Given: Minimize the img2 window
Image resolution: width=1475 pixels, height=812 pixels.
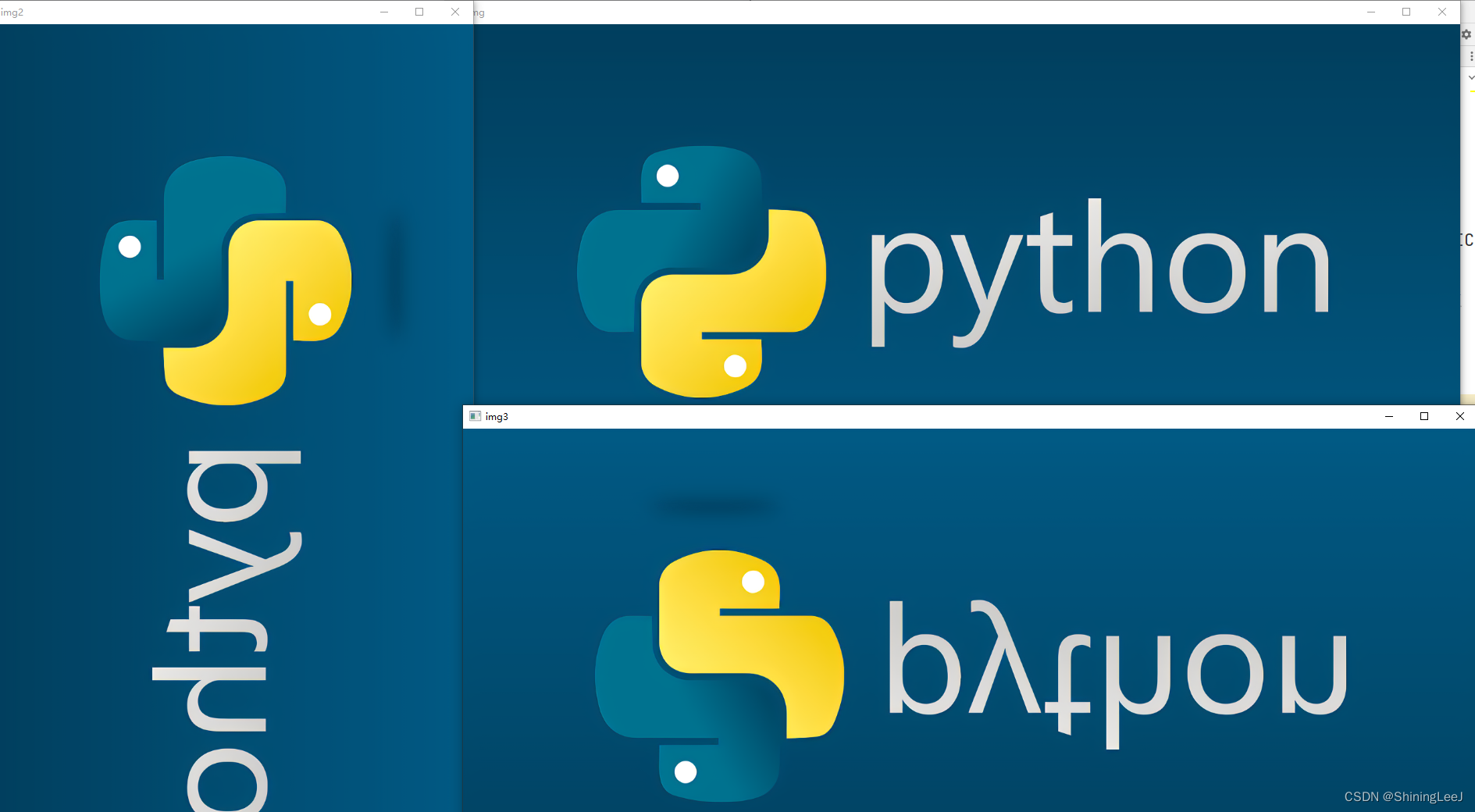Looking at the screenshot, I should [x=384, y=12].
